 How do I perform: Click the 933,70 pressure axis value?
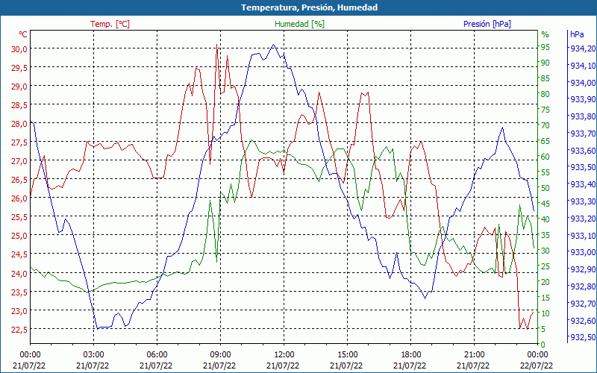click(x=583, y=134)
